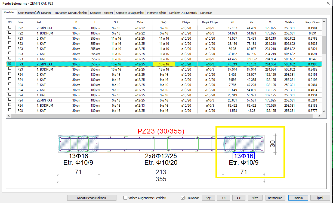Click the Ve value 137.32
The height and width of the screenshot is (203, 333).
click(251, 64)
